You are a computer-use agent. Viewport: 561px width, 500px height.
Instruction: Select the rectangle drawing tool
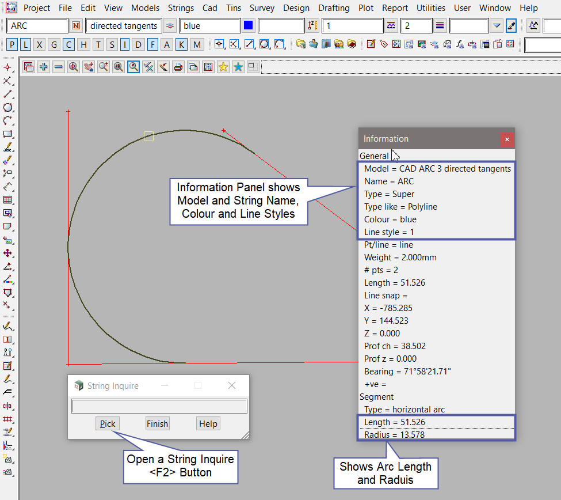[8, 134]
